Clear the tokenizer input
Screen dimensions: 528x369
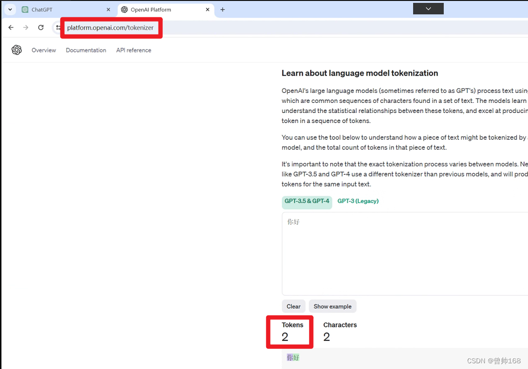[293, 306]
